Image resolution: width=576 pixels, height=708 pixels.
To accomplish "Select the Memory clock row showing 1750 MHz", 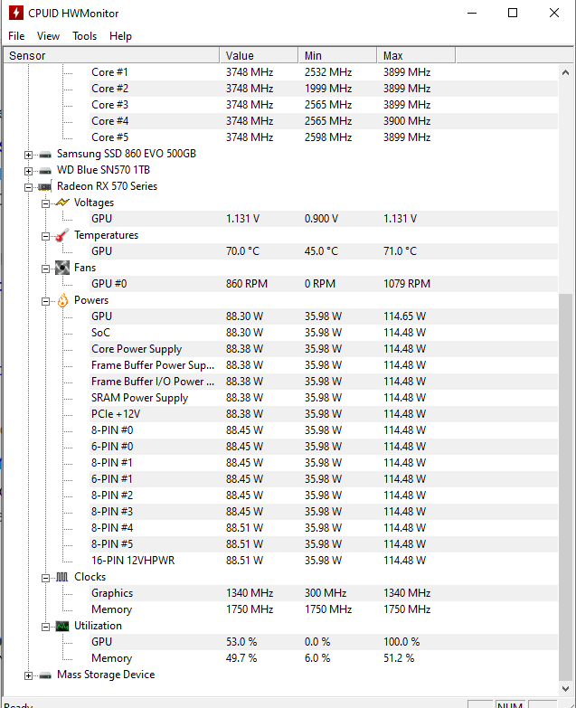I will tap(324, 609).
